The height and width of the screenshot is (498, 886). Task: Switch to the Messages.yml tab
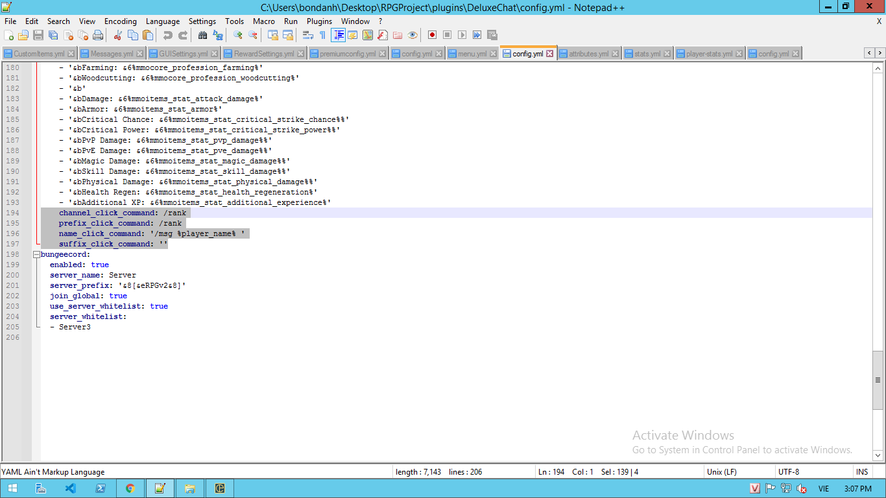[x=111, y=54]
